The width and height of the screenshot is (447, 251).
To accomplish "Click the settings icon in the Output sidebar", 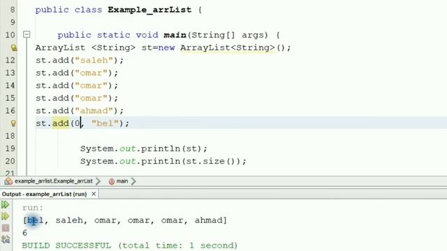I will [x=6, y=239].
